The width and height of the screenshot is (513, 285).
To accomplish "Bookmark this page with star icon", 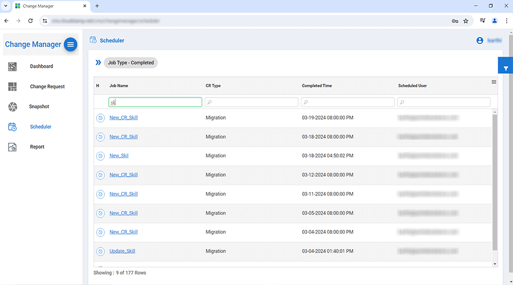I will point(466,21).
